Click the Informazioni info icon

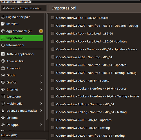click(3, 45)
